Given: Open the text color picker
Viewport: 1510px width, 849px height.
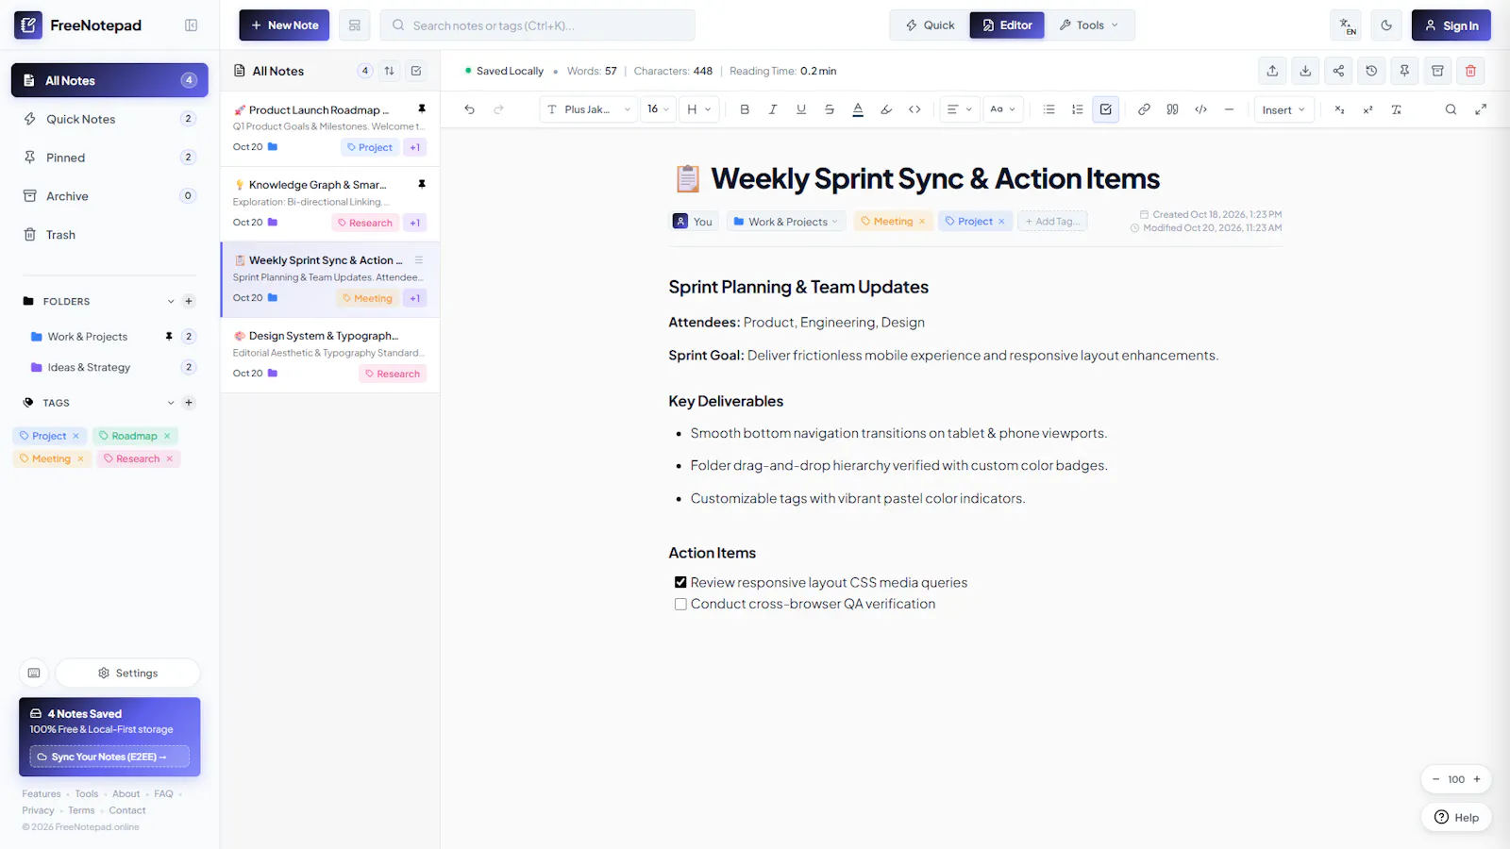Looking at the screenshot, I should click(858, 109).
